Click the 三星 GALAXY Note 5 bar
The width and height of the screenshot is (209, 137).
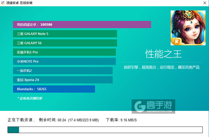coord(65,34)
